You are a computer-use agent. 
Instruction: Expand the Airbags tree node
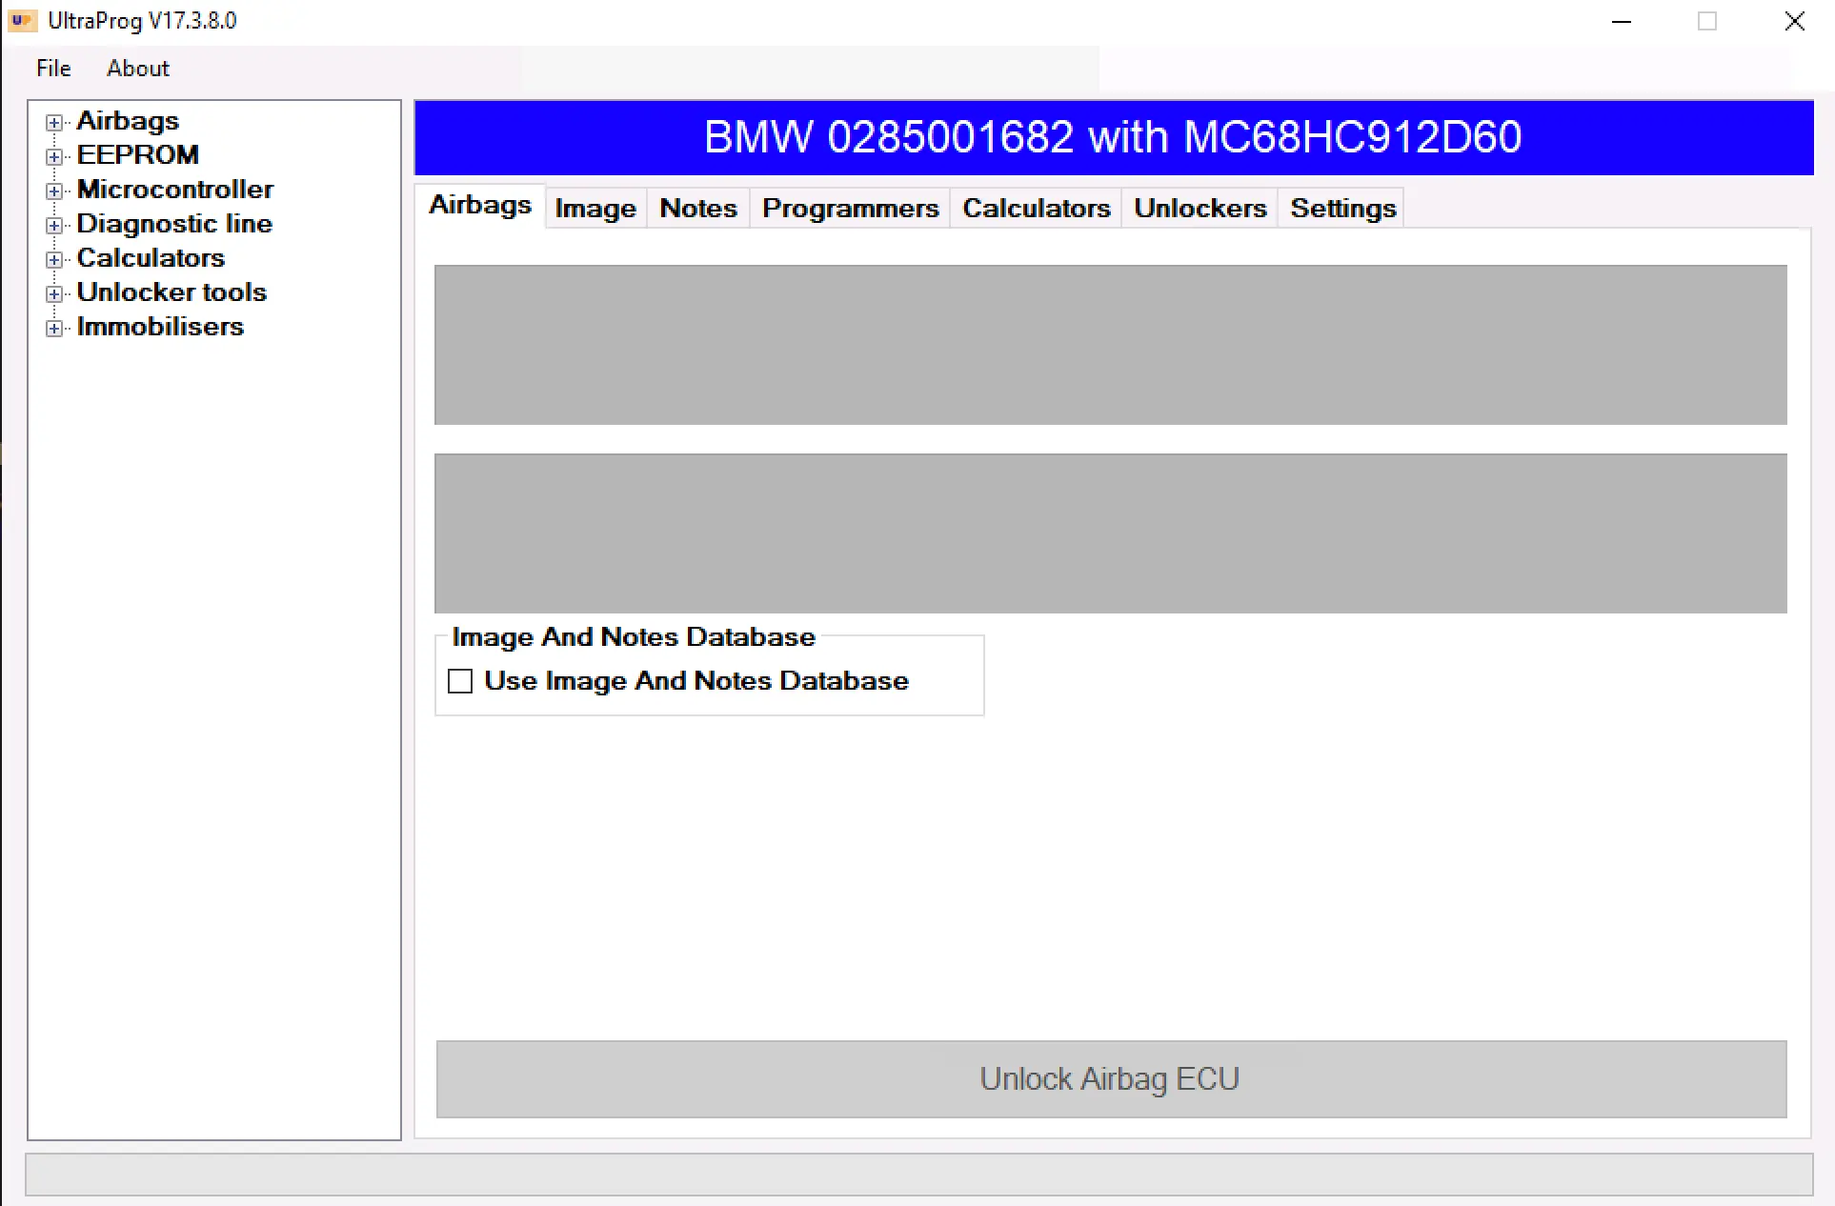click(x=53, y=122)
